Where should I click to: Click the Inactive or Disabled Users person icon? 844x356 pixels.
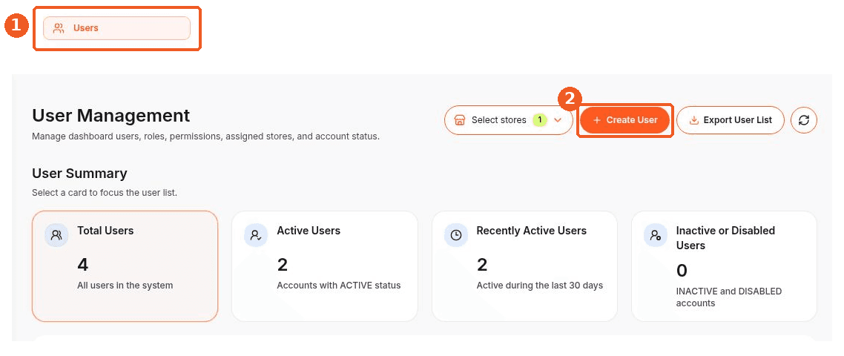(x=656, y=235)
